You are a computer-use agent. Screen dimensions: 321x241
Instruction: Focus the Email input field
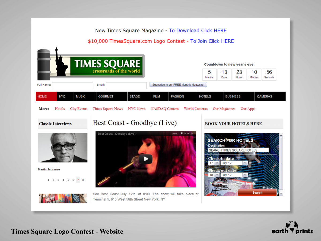(126, 85)
